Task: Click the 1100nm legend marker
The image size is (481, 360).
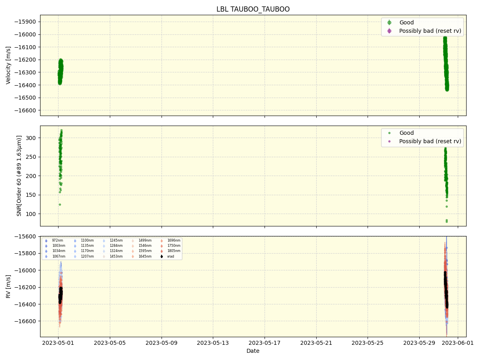Action: click(x=75, y=241)
